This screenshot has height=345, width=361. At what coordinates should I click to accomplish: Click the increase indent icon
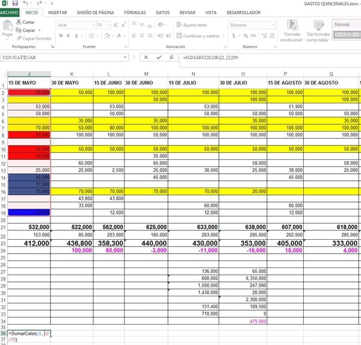coord(168,35)
